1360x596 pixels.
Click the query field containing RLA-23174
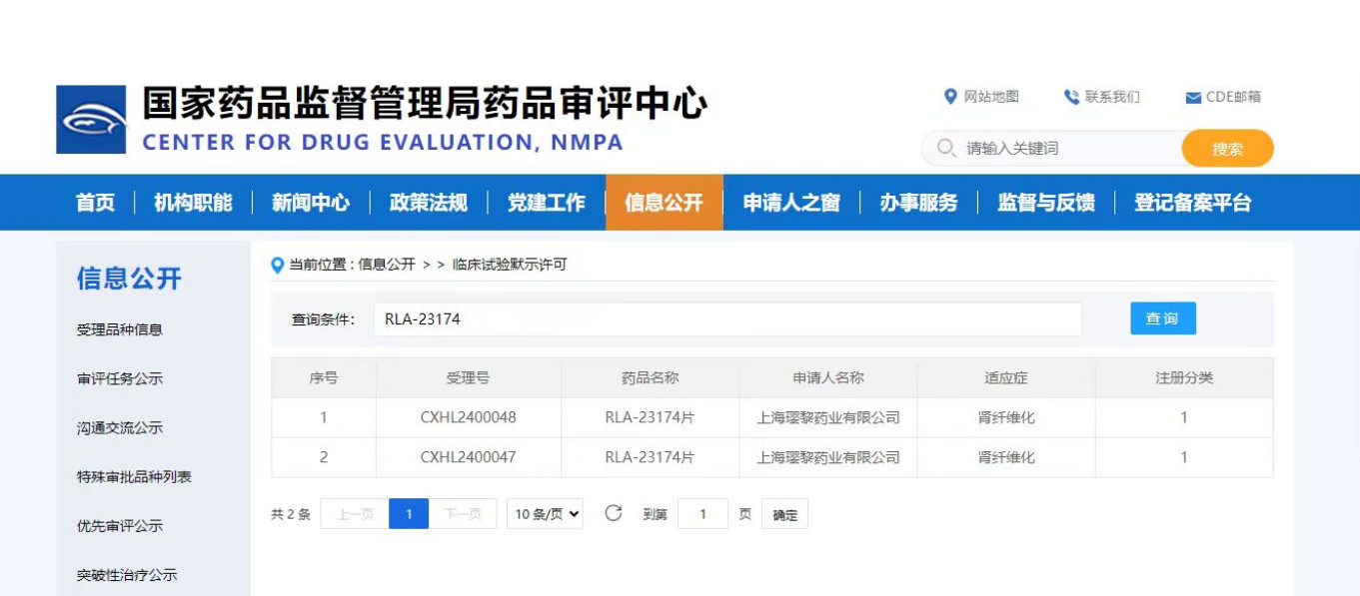coord(727,319)
